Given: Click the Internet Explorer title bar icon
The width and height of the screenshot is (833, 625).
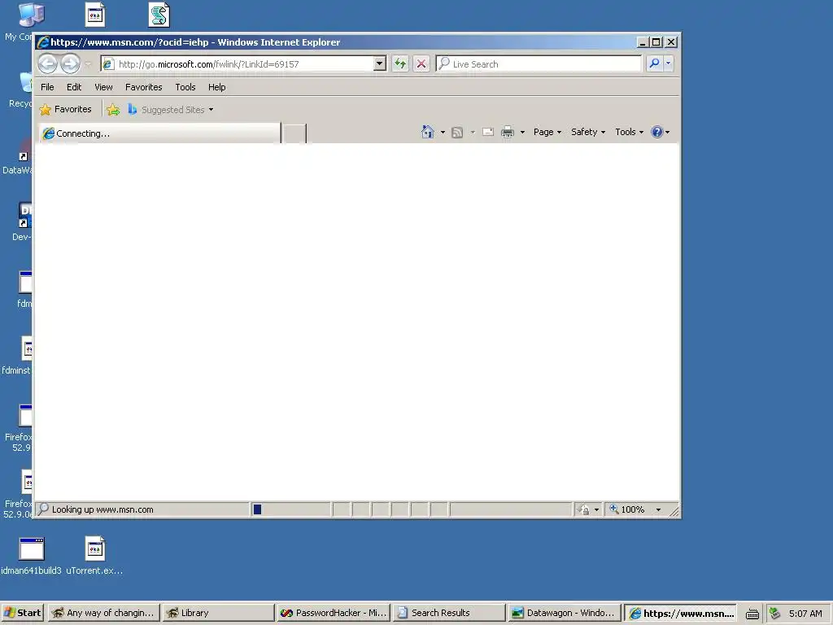Looking at the screenshot, I should coord(44,42).
